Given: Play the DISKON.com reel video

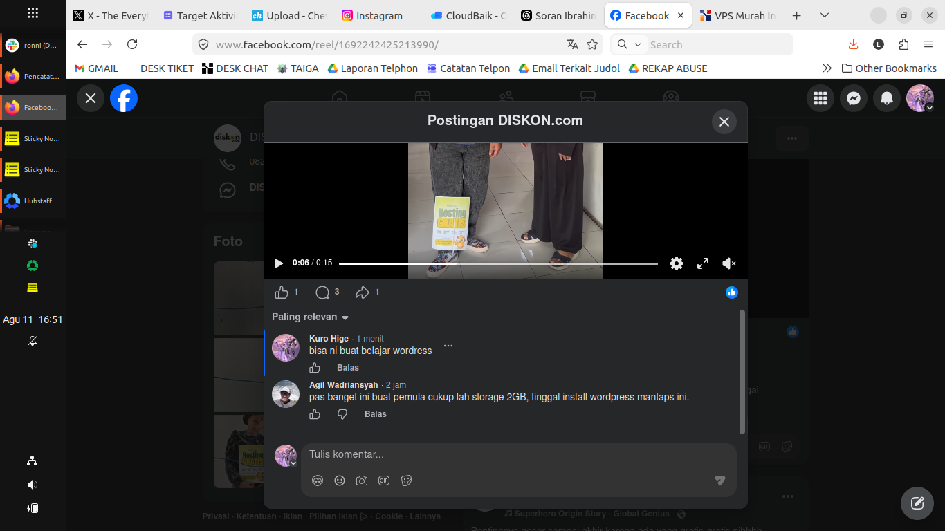Looking at the screenshot, I should coord(279,263).
